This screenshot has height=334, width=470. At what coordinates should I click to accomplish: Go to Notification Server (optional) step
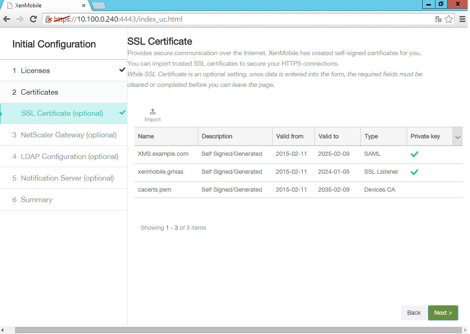pos(63,178)
